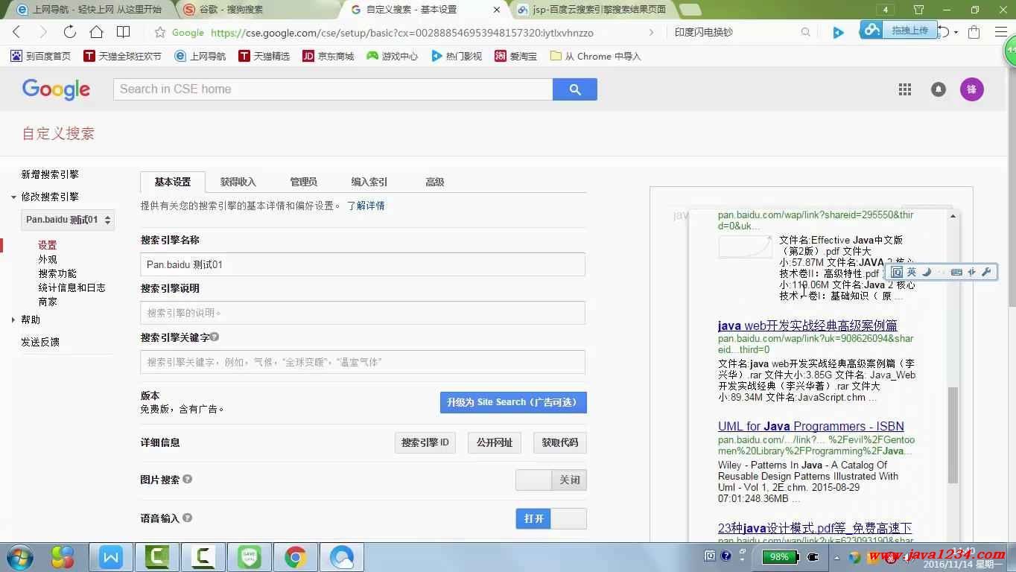
Task: Click the 升级为 Site Search button
Action: (x=513, y=402)
